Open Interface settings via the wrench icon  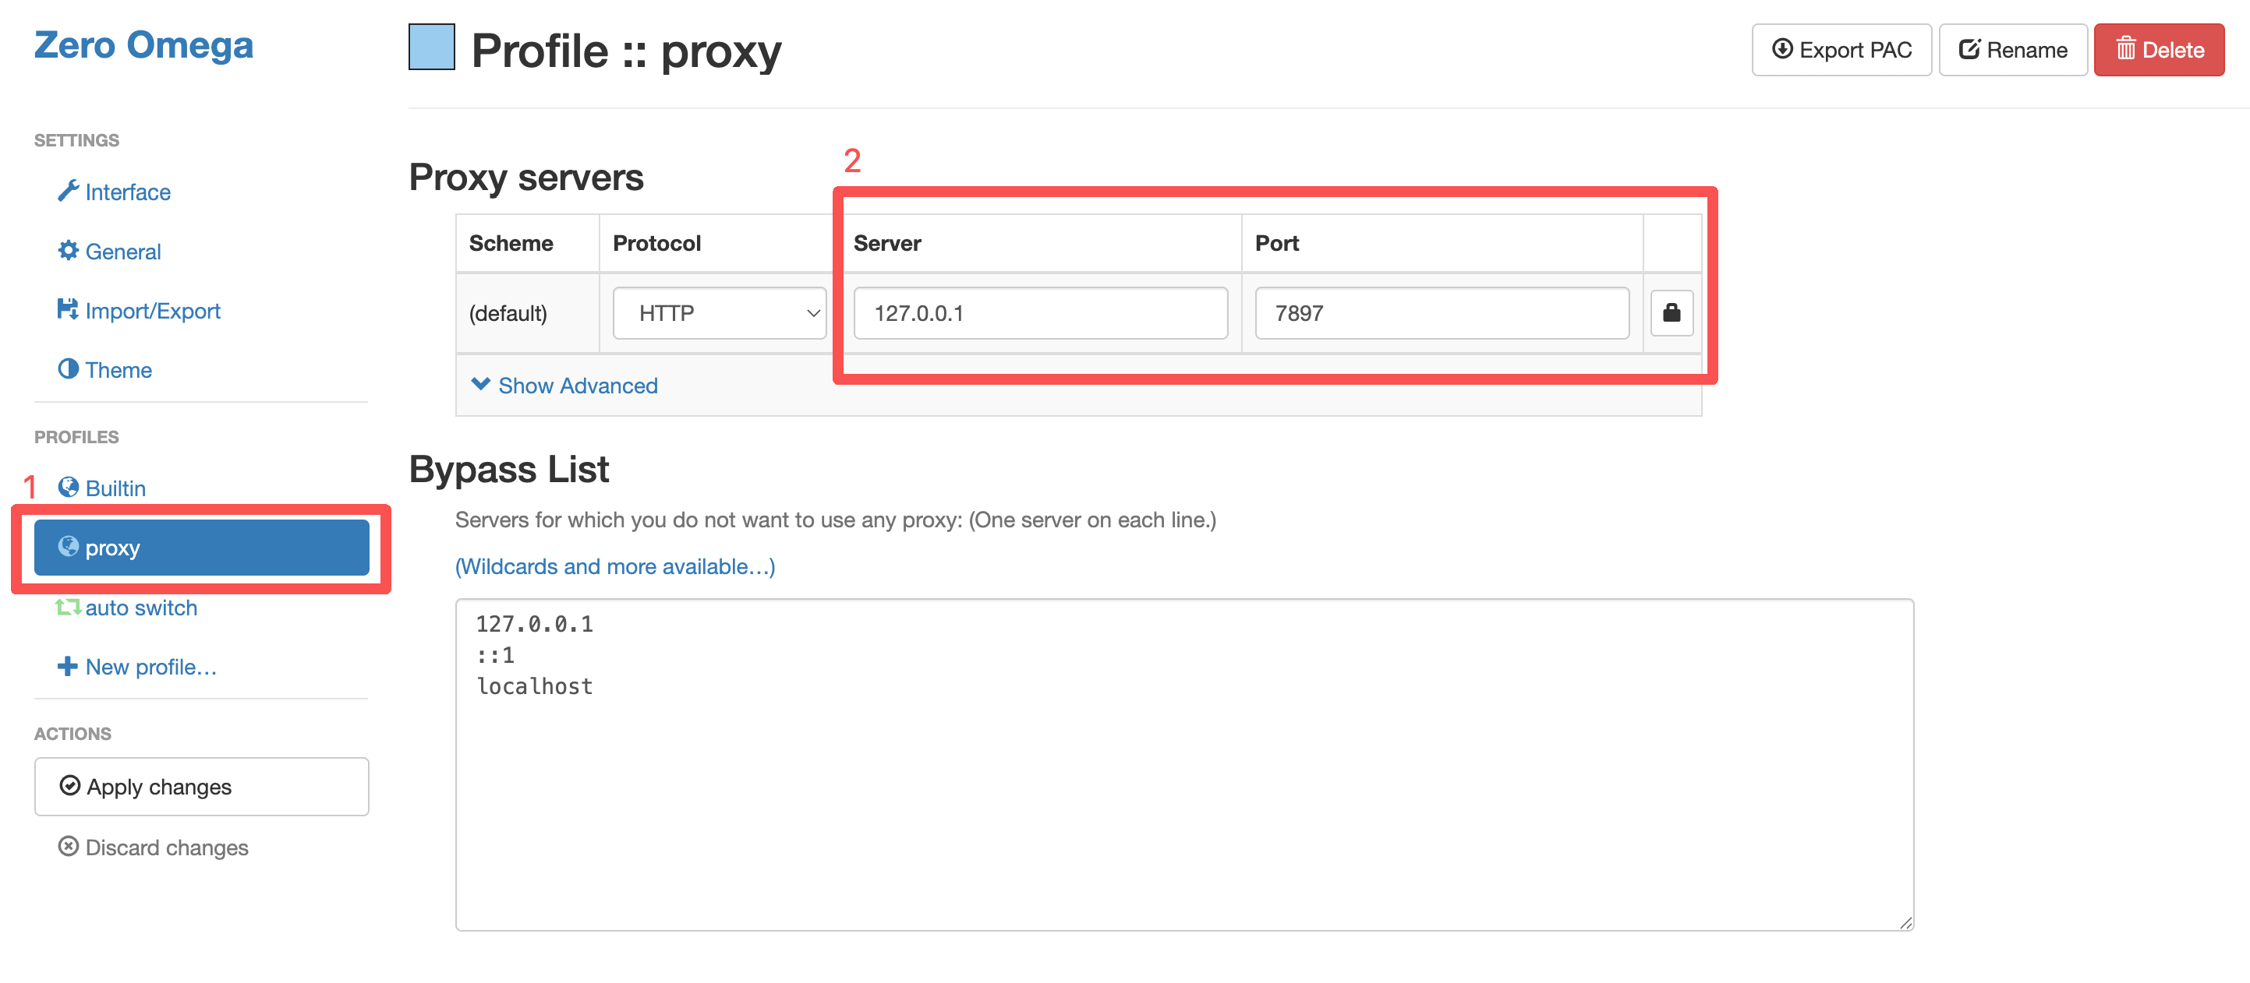(x=68, y=191)
